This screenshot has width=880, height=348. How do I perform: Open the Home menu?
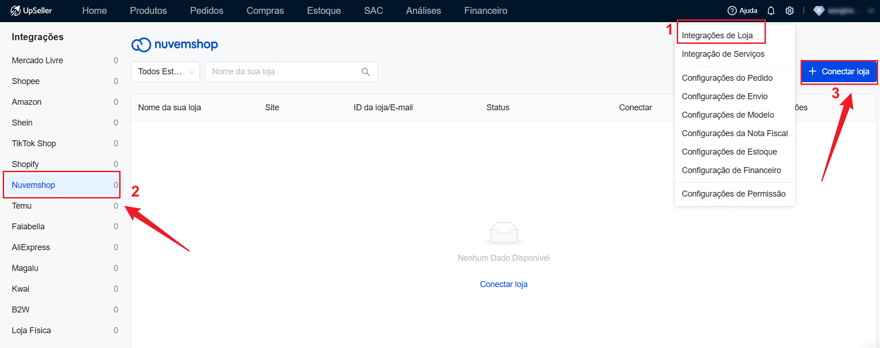point(95,11)
